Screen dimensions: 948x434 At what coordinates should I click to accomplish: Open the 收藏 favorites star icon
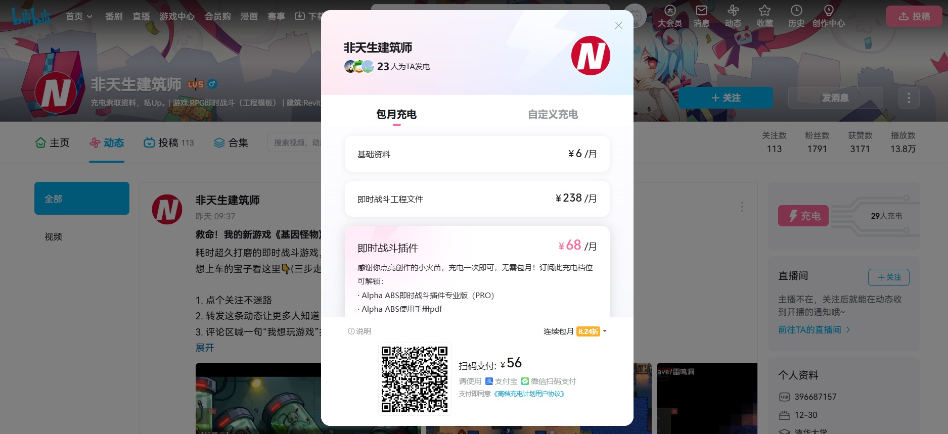click(x=764, y=16)
